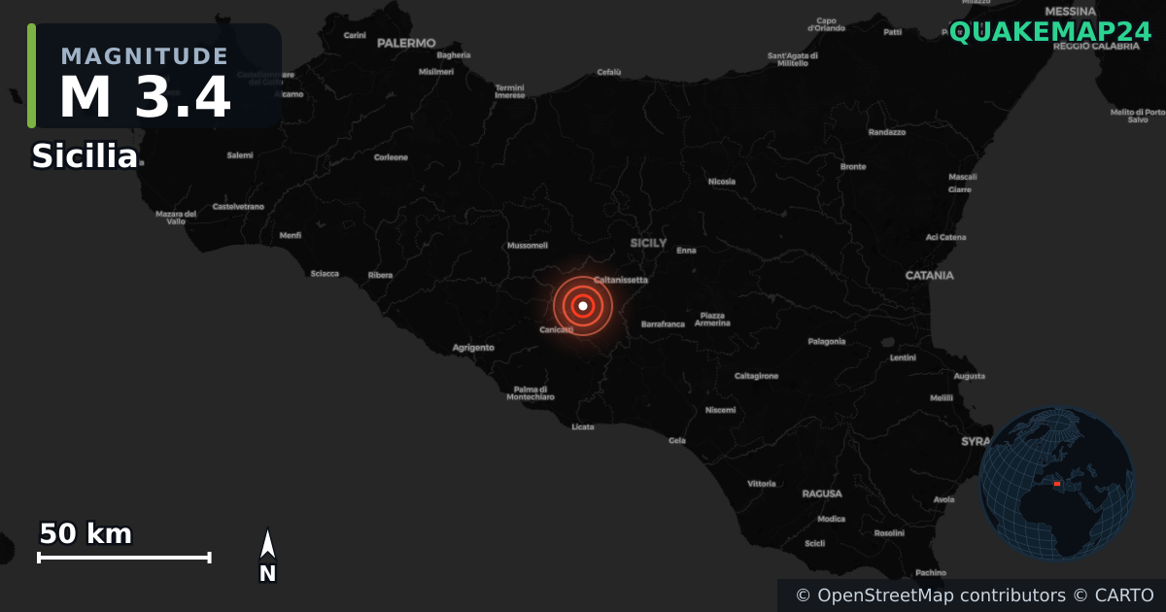This screenshot has width=1166, height=612.
Task: Click the CATANIA city label
Action: coord(930,276)
